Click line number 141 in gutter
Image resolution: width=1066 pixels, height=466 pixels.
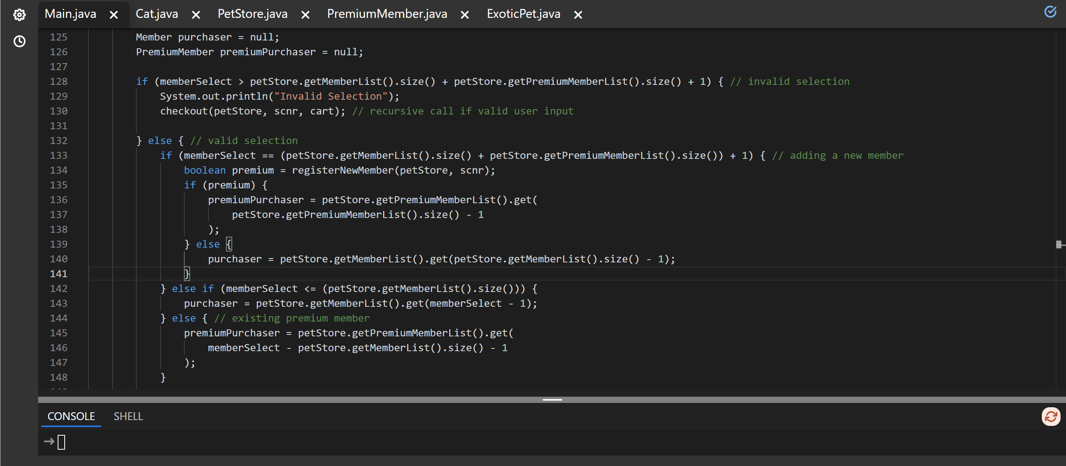58,274
